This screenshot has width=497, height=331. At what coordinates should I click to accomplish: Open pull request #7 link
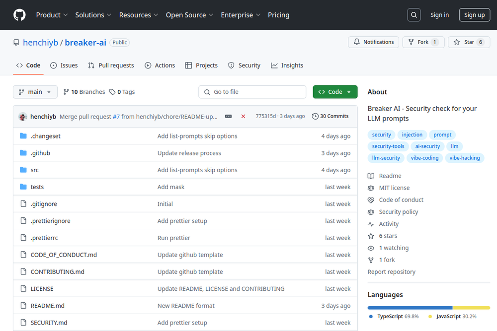coord(116,117)
